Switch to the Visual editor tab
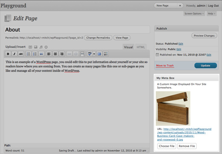The image size is (222, 154). (x=129, y=47)
